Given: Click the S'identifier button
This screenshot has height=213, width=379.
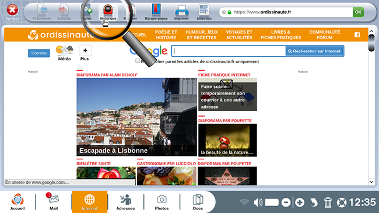Looking at the screenshot, I should pyautogui.click(x=39, y=53).
